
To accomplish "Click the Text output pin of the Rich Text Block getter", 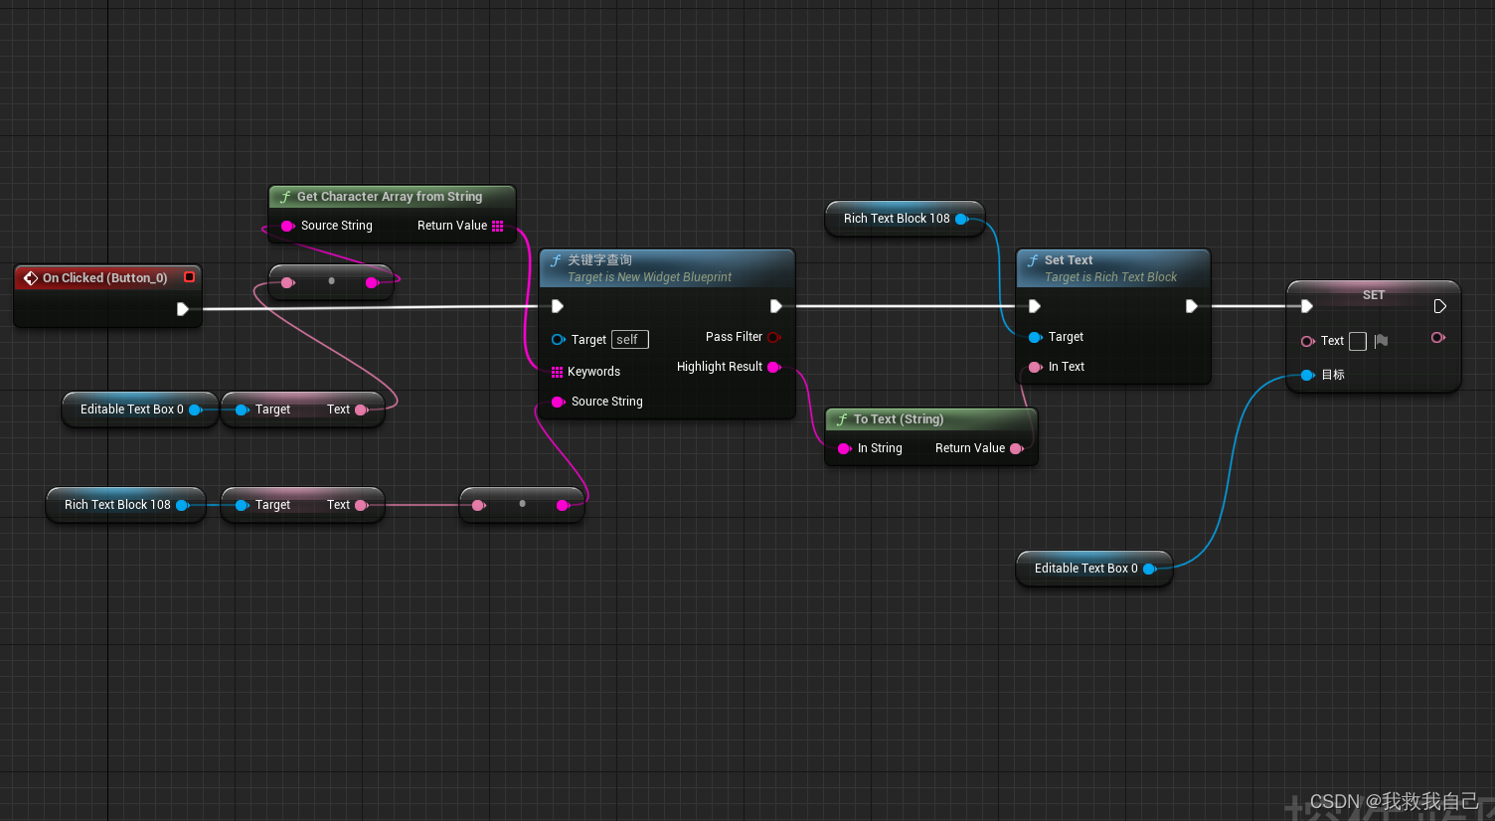I will coord(362,505).
